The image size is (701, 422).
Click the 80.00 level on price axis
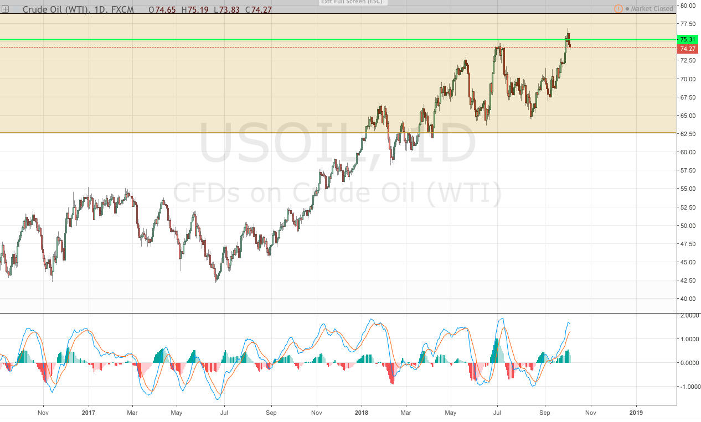click(687, 6)
